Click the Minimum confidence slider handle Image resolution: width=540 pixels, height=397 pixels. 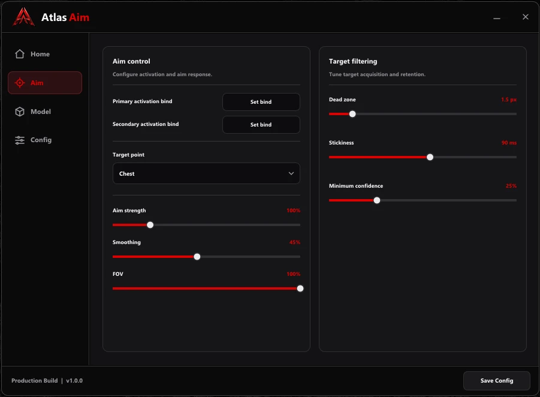tap(377, 200)
